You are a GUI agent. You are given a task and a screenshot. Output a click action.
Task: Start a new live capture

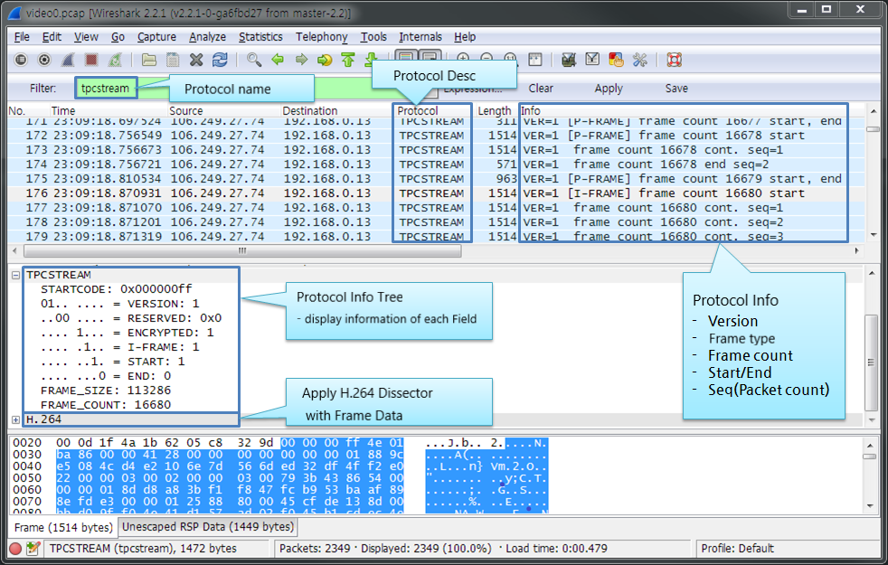(x=66, y=60)
